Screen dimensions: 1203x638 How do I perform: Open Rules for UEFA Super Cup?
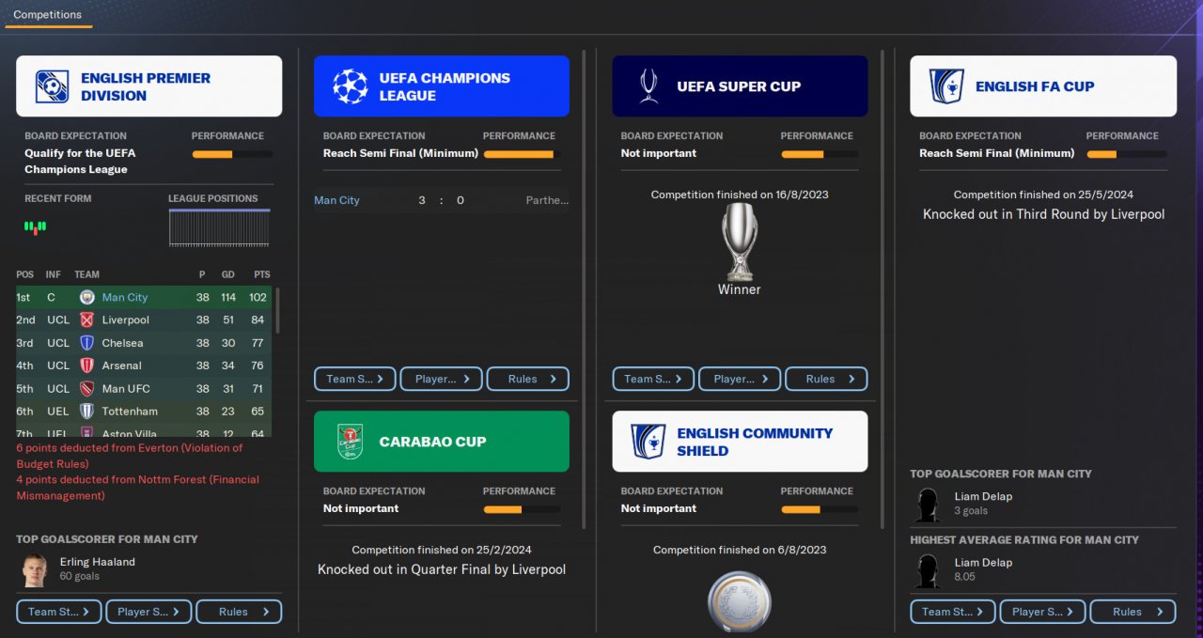(826, 379)
